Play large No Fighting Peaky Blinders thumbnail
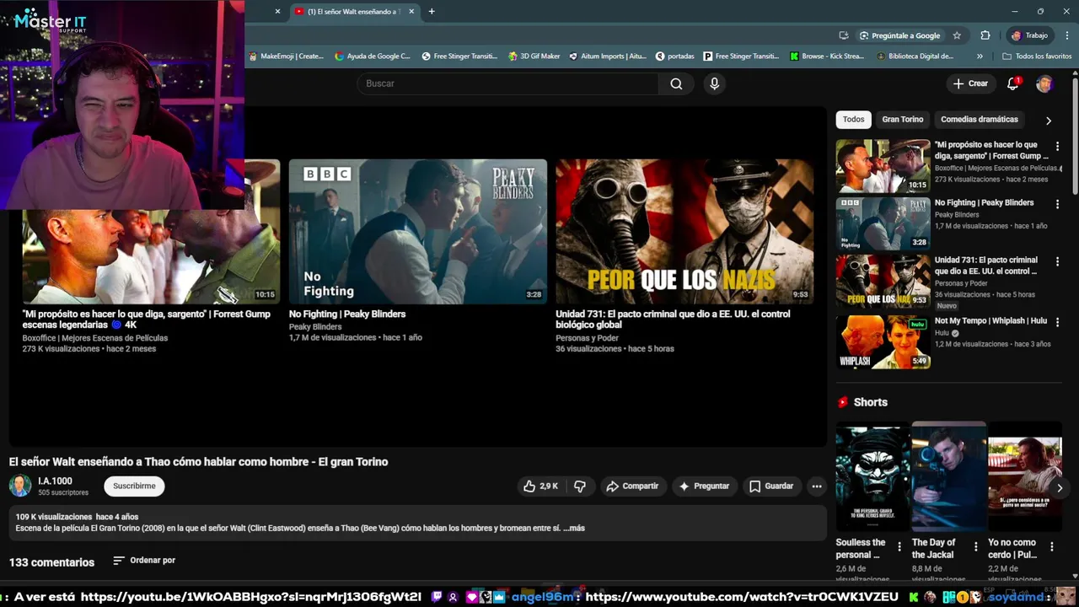The height and width of the screenshot is (607, 1079). point(418,232)
